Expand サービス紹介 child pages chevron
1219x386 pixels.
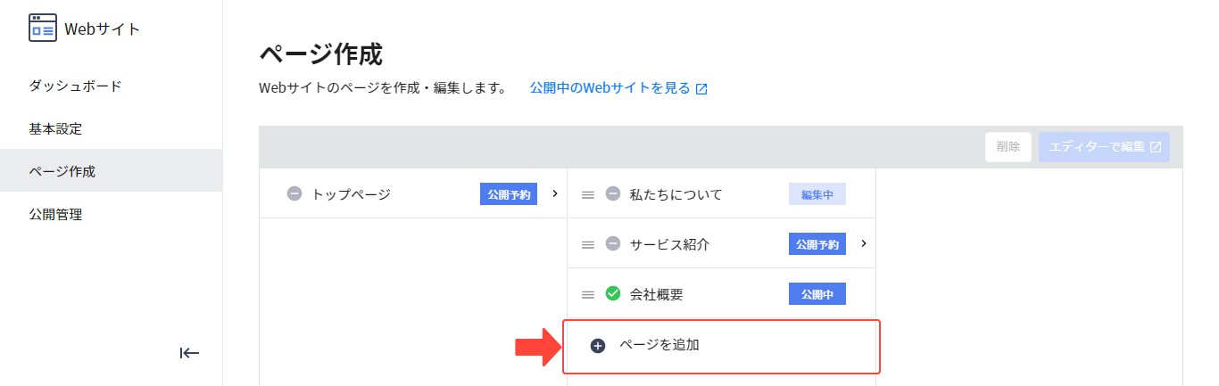click(x=863, y=243)
